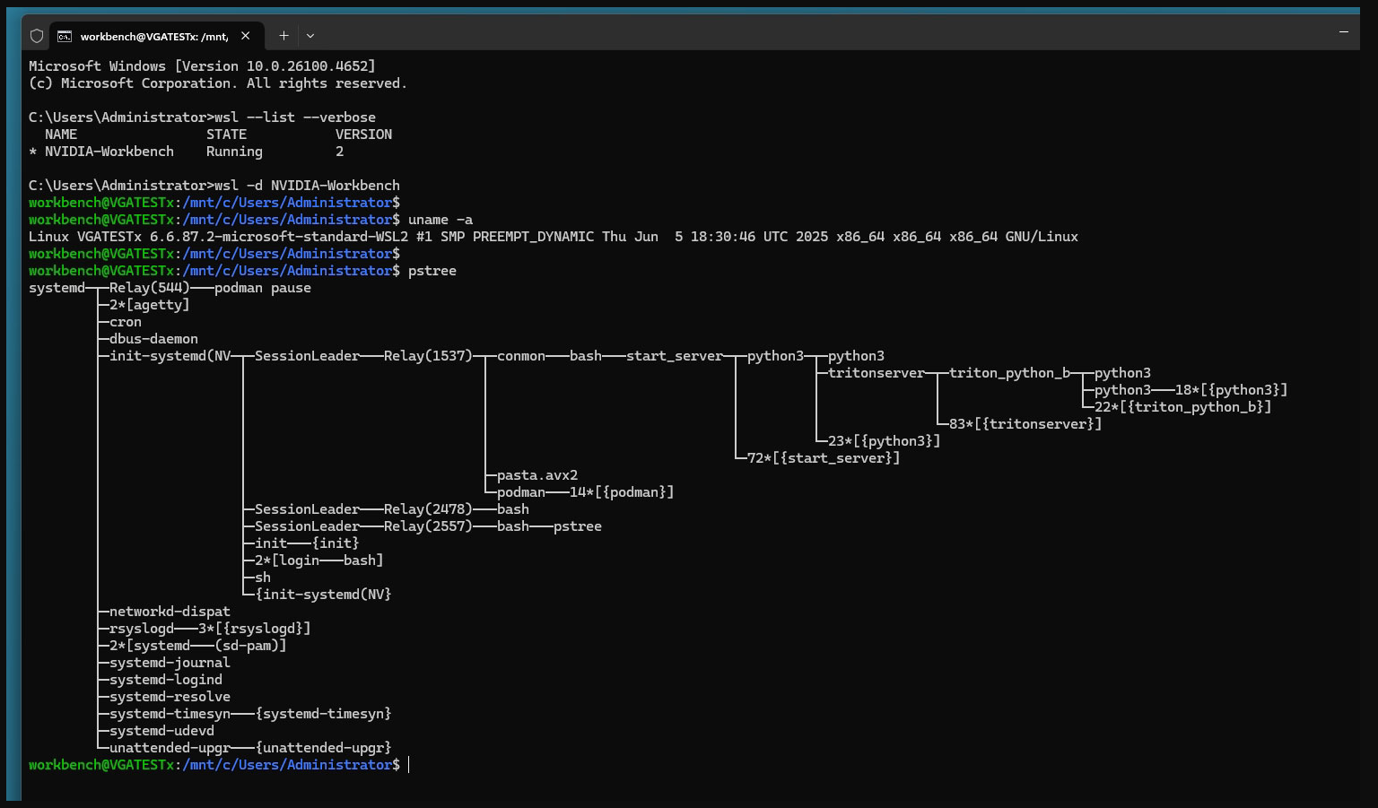Viewport: 1378px width, 808px height.
Task: Click 'Relay(1537)' process entry
Action: pos(428,356)
